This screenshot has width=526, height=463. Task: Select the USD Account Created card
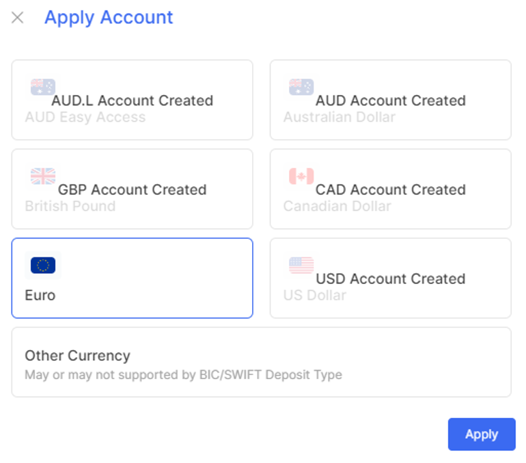(391, 278)
